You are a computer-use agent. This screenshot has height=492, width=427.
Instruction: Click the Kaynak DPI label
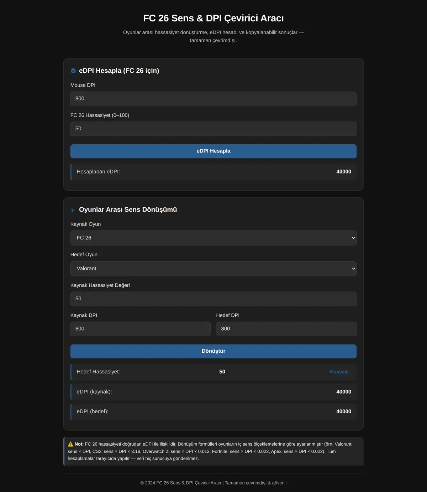tap(84, 315)
